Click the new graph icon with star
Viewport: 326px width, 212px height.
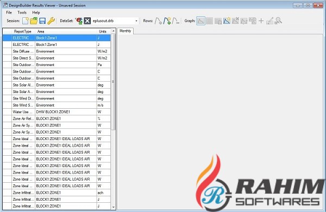[227, 21]
